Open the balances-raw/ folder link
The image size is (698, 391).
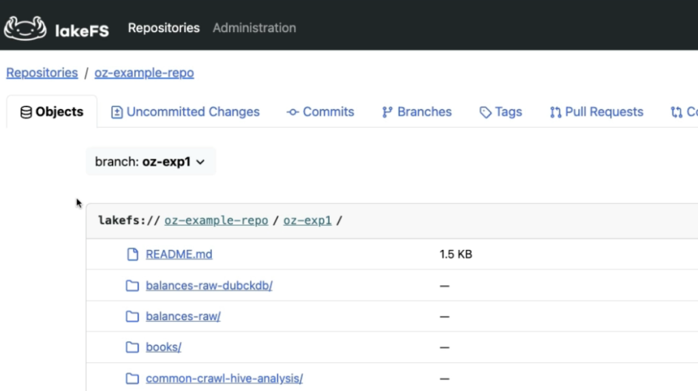pyautogui.click(x=183, y=316)
